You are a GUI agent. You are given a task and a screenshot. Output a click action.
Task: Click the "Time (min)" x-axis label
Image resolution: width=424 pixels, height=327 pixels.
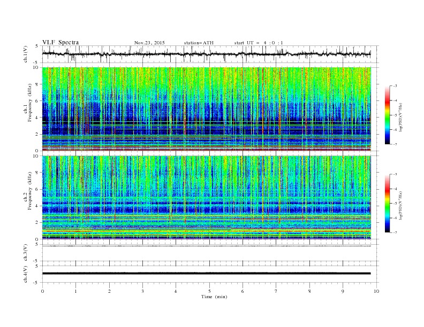pyautogui.click(x=214, y=297)
